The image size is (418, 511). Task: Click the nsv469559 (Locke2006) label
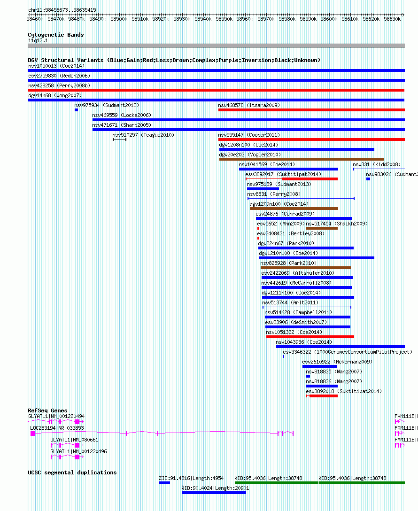(122, 115)
